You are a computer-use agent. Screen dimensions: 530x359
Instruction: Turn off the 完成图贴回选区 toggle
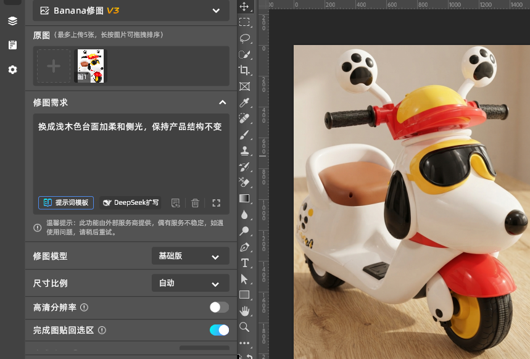click(219, 330)
